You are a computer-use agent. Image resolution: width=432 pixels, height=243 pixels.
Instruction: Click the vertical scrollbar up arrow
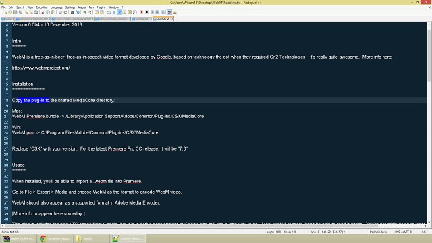(x=429, y=24)
